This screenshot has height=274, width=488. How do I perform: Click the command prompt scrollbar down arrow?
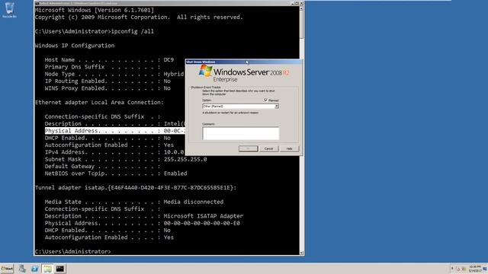(301, 253)
